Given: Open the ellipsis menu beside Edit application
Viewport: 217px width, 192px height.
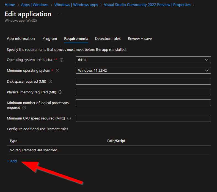Looking at the screenshot, I should click(x=60, y=14).
